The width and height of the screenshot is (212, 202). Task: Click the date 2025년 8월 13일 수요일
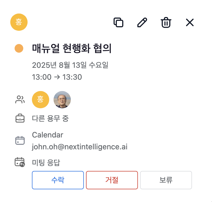pos(70,65)
